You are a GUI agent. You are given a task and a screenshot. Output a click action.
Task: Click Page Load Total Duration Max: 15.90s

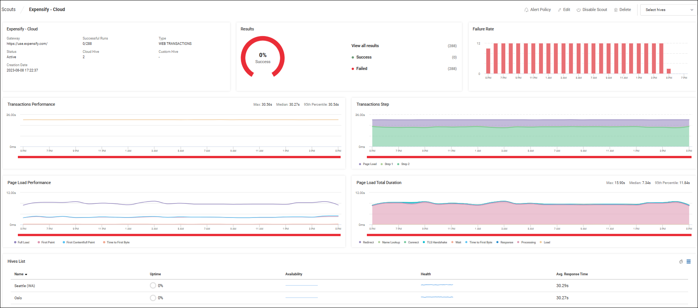[616, 183]
